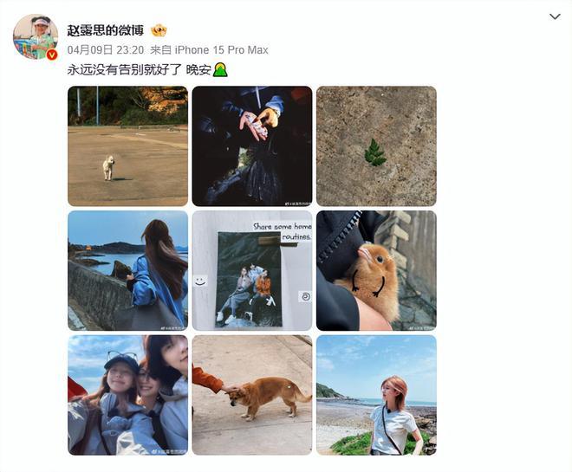Click the profile avatar picture
Image resolution: width=572 pixels, height=472 pixels.
tap(36, 36)
